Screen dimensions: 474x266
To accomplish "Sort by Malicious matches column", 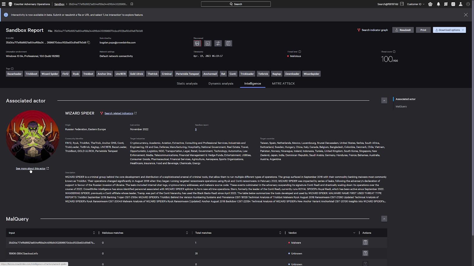I will pyautogui.click(x=187, y=233).
